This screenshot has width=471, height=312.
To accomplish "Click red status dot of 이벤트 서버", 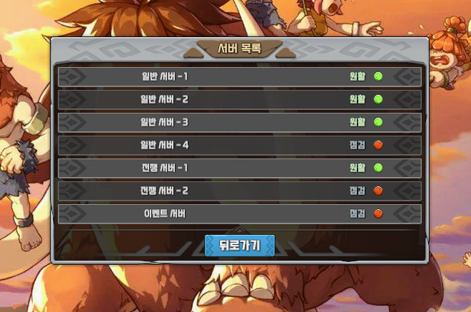I will [378, 213].
